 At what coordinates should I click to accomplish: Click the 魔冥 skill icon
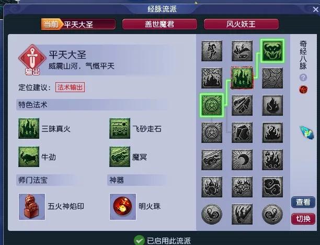pyautogui.click(x=120, y=157)
